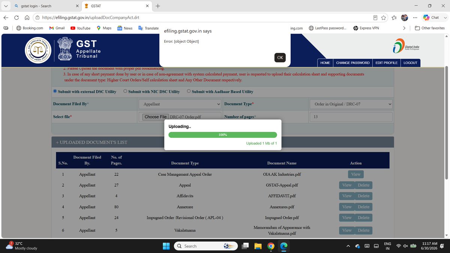The width and height of the screenshot is (450, 253).
Task: Open Google Chrome from the taskbar
Action: click(x=271, y=246)
